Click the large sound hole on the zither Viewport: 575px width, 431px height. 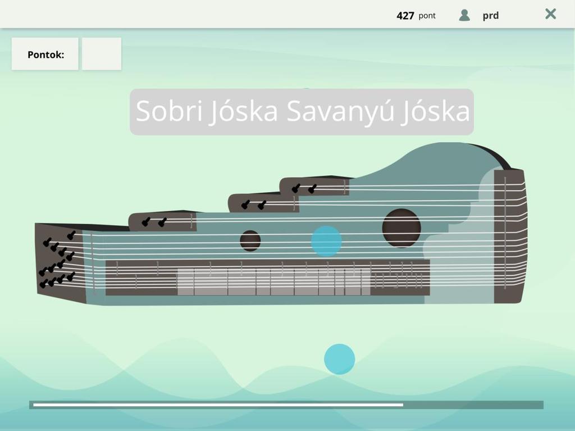[401, 228]
